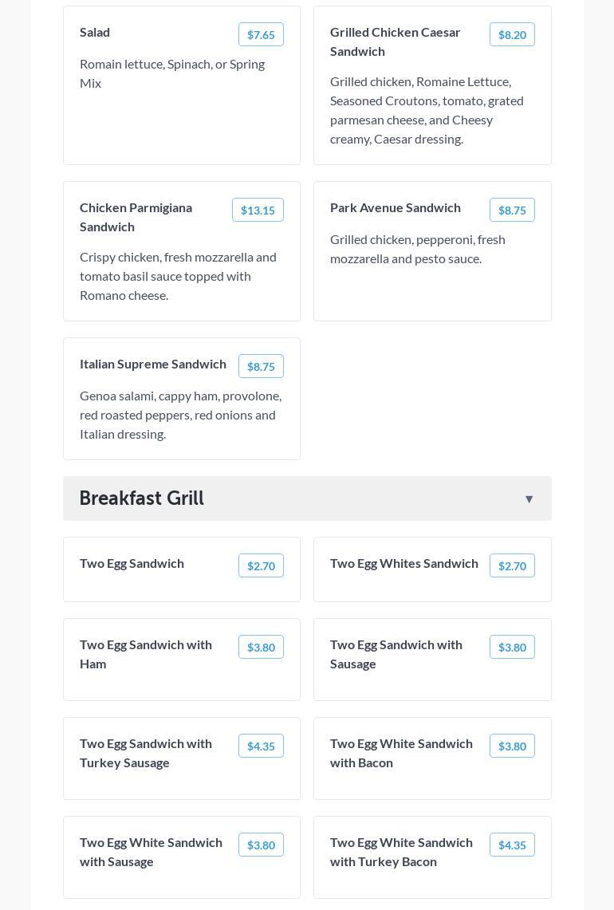Click Two Egg White Sandwich with Bacon price
Viewport: 614px width, 910px height.
pyautogui.click(x=512, y=746)
